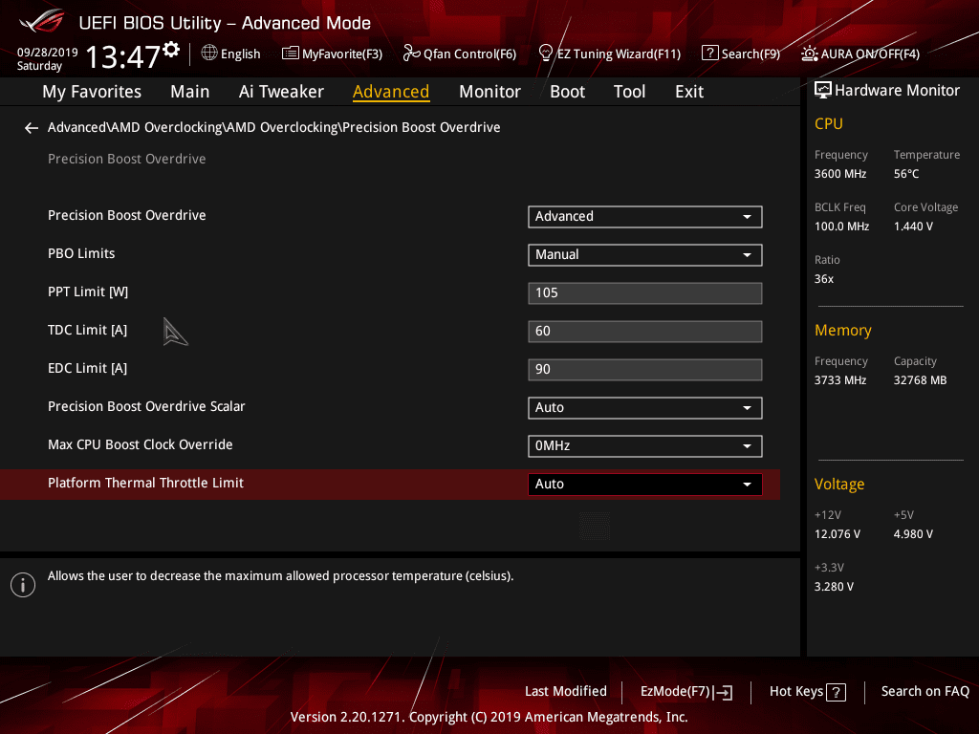The width and height of the screenshot is (979, 734).
Task: Launch EZ Tuning Wizard(F11)
Action: [619, 54]
